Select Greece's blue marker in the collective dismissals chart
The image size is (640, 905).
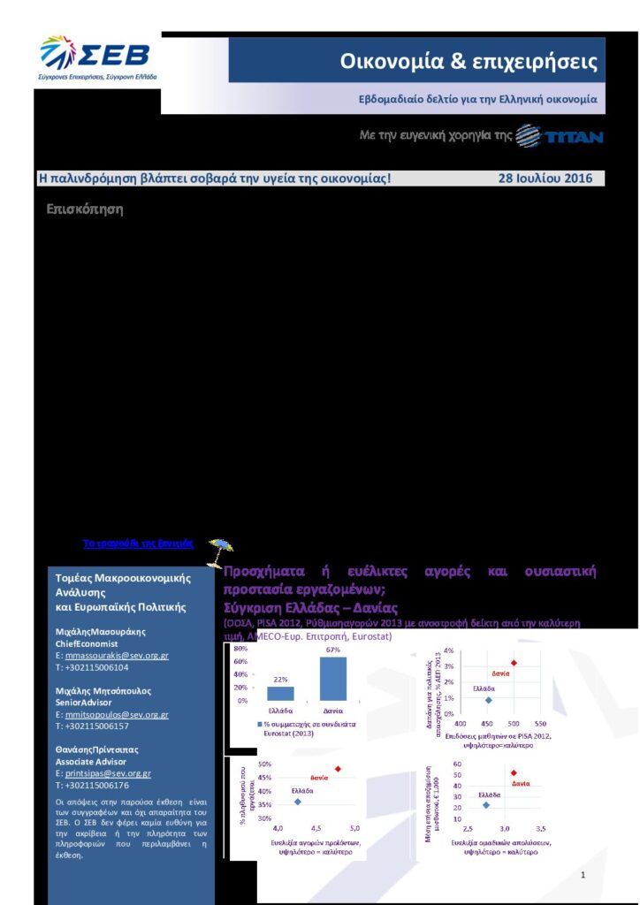click(486, 804)
